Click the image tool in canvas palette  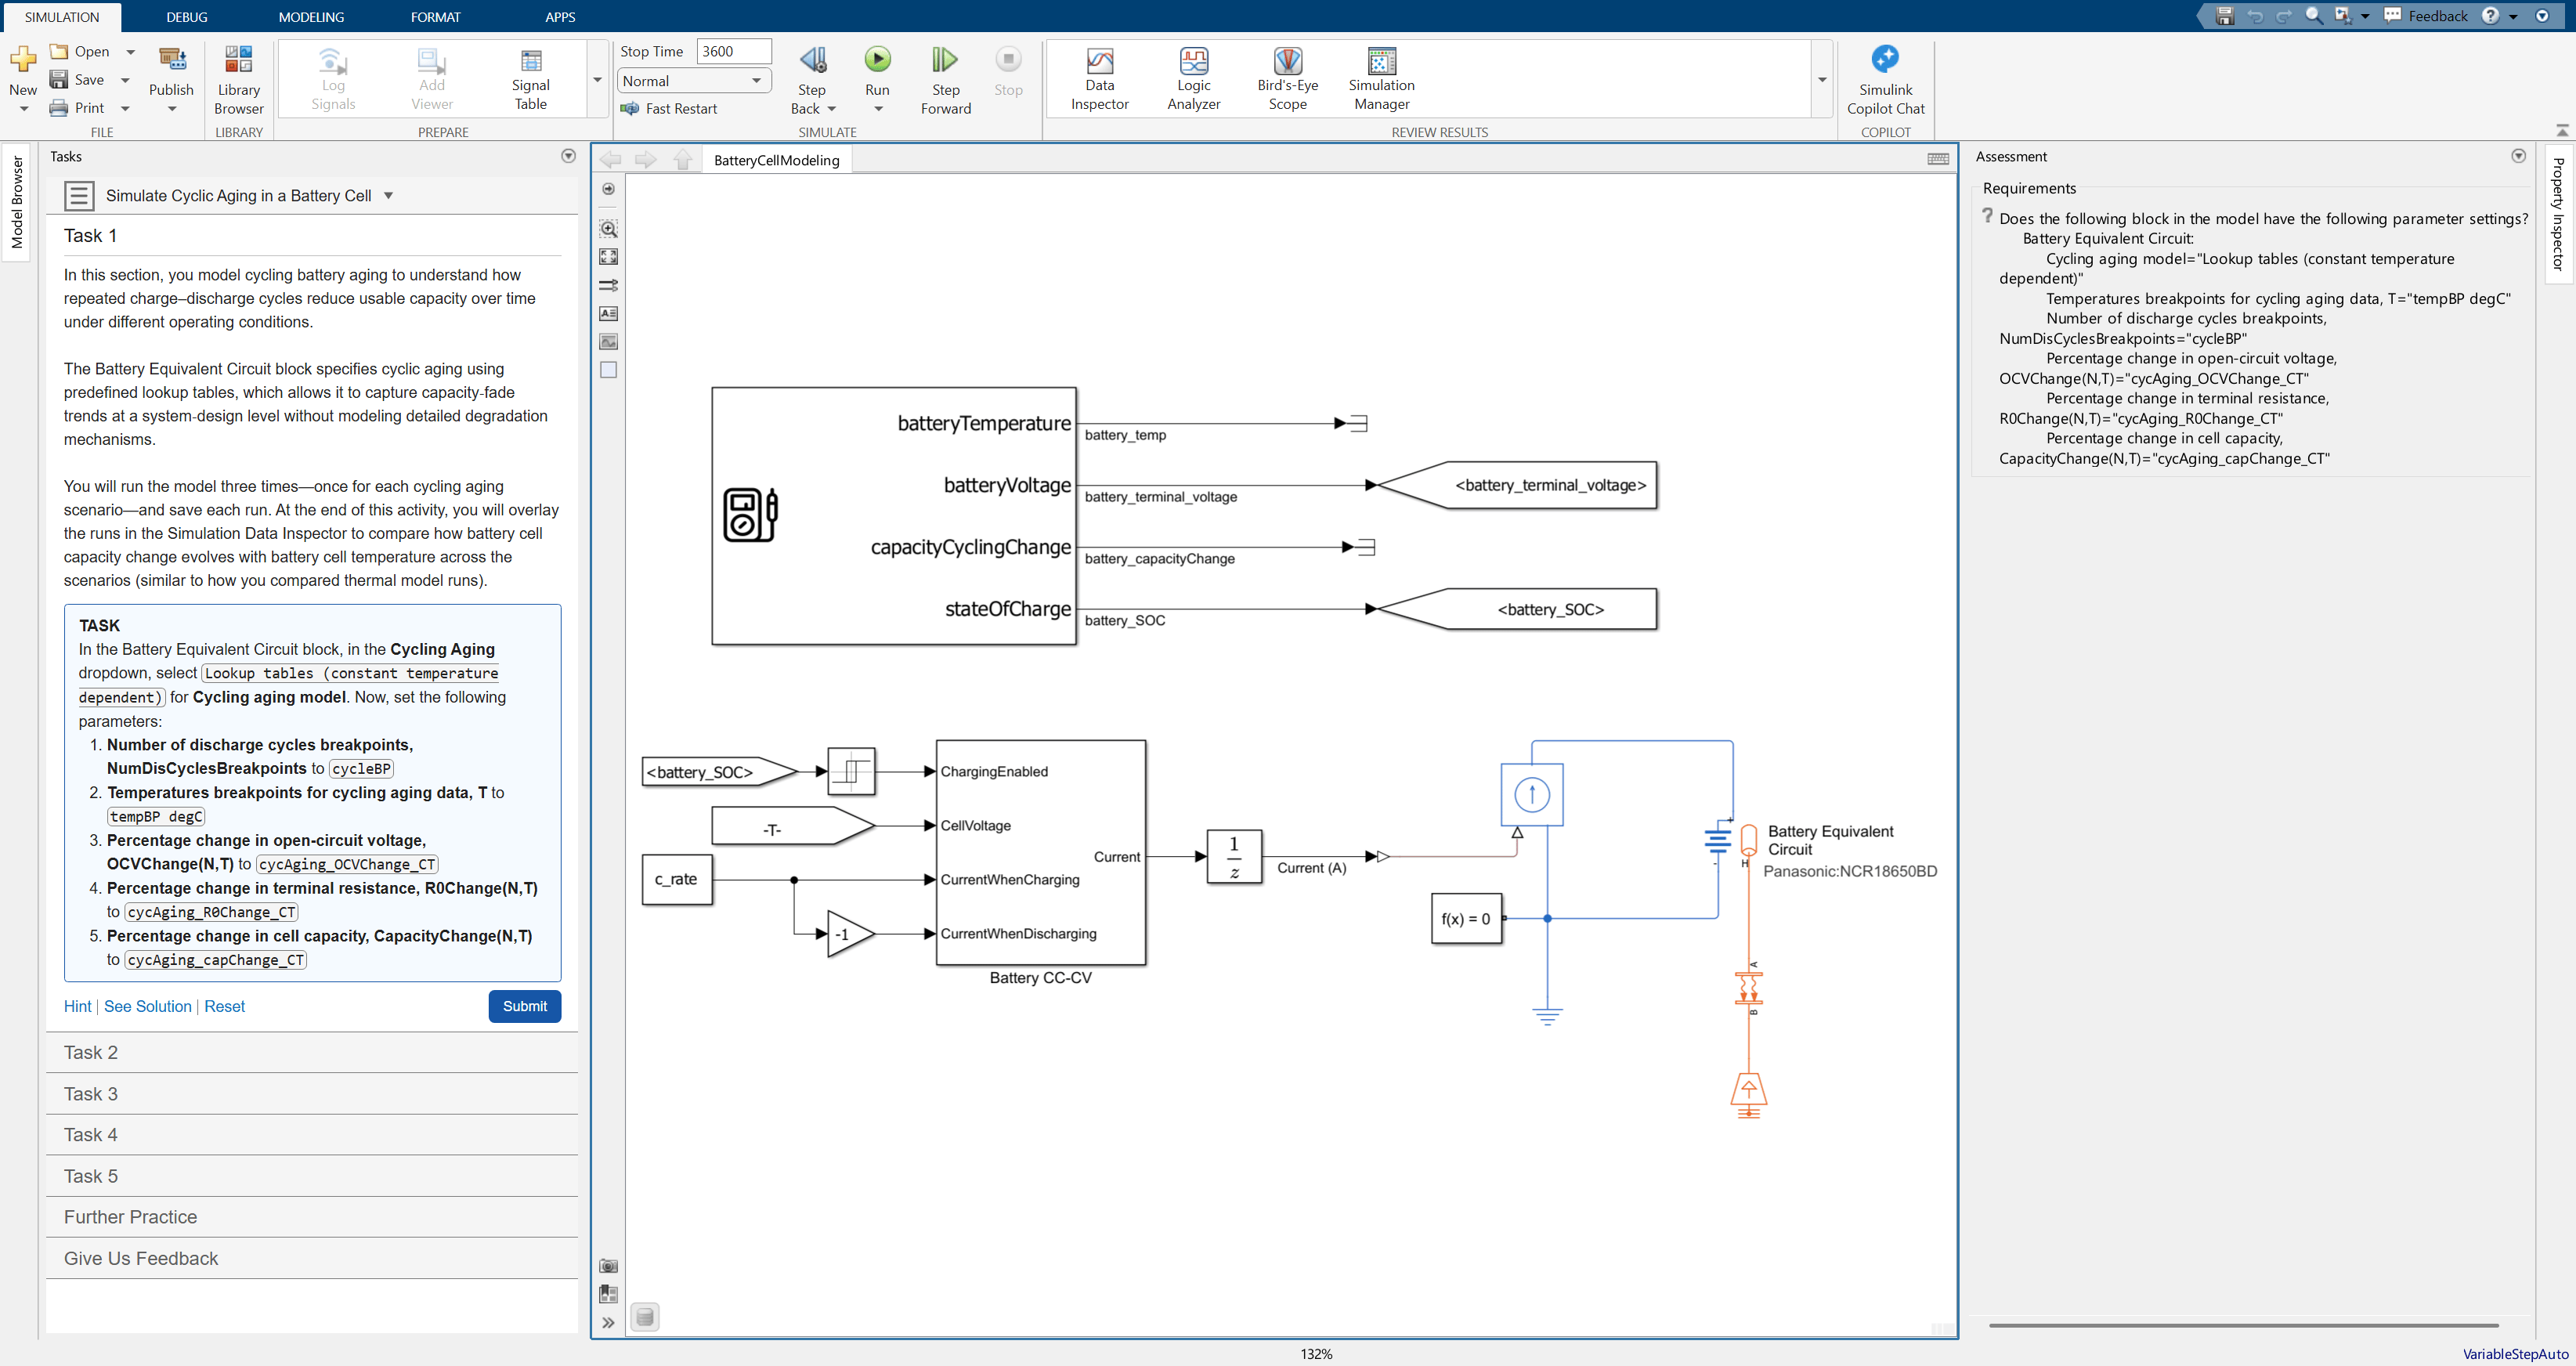point(608,342)
